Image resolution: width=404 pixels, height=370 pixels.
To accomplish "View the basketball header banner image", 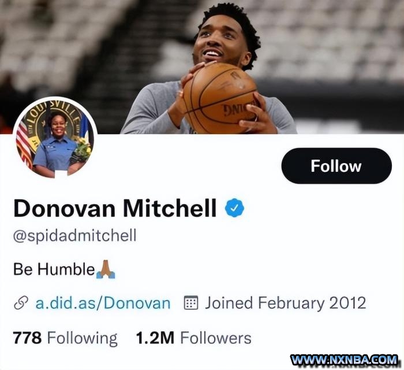I will click(202, 67).
